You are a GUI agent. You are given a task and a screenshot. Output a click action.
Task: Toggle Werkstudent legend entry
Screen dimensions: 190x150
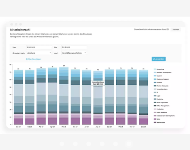(159, 122)
